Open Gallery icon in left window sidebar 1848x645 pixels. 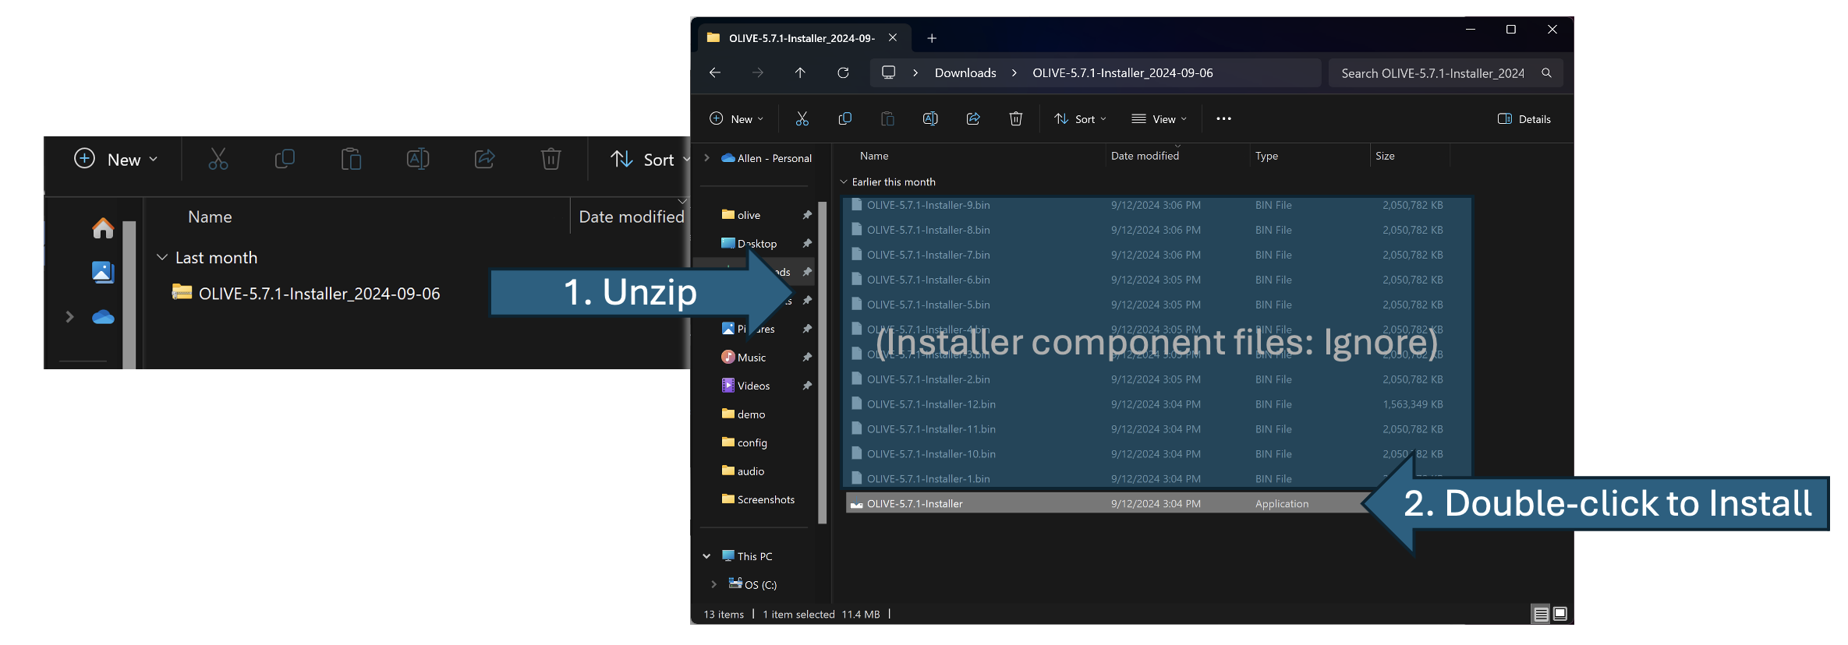click(103, 272)
